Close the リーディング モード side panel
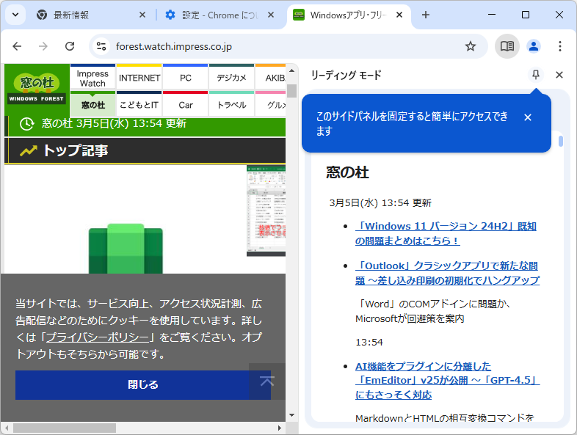The width and height of the screenshot is (577, 435). click(559, 75)
